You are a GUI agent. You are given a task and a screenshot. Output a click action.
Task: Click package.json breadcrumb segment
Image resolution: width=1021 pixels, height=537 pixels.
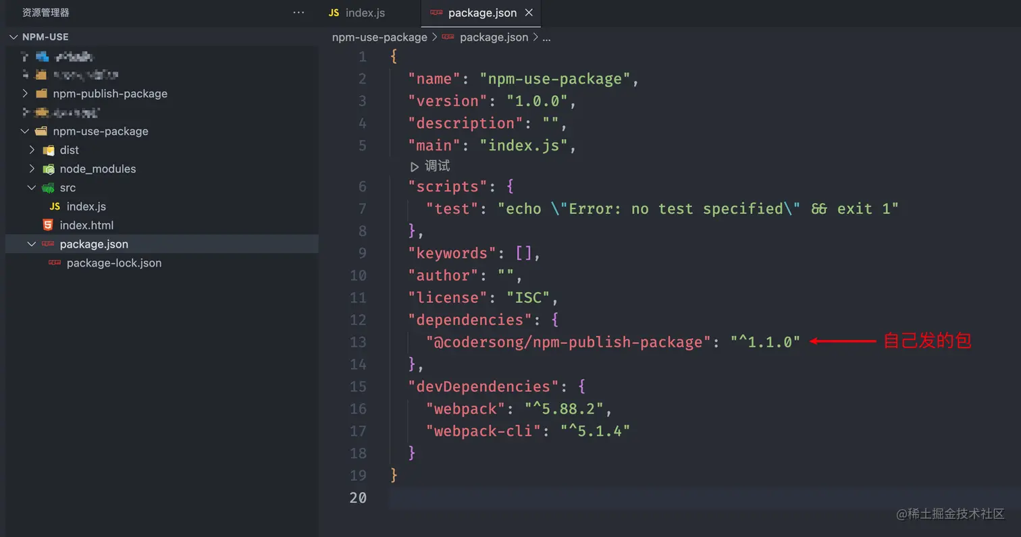pyautogui.click(x=494, y=37)
